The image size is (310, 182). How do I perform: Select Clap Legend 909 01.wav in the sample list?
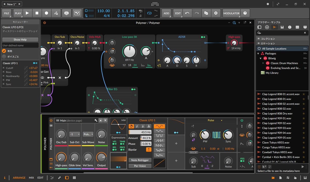[276, 118]
